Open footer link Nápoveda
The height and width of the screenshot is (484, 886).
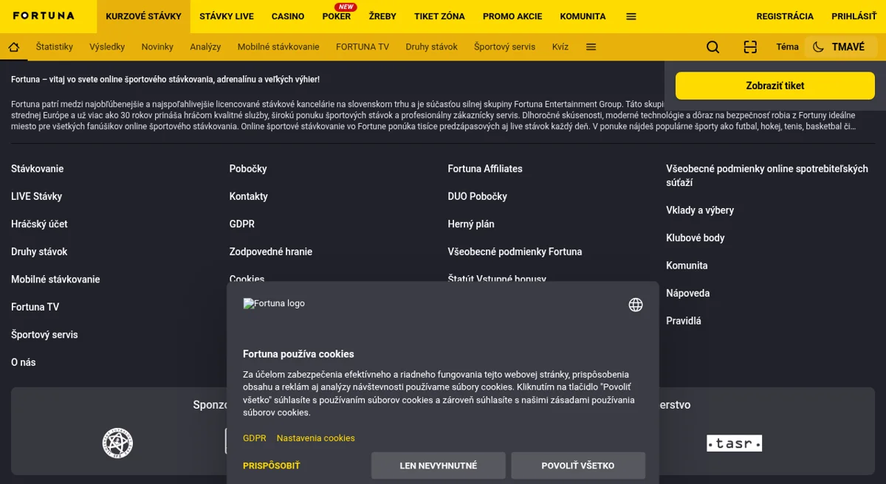tap(688, 294)
